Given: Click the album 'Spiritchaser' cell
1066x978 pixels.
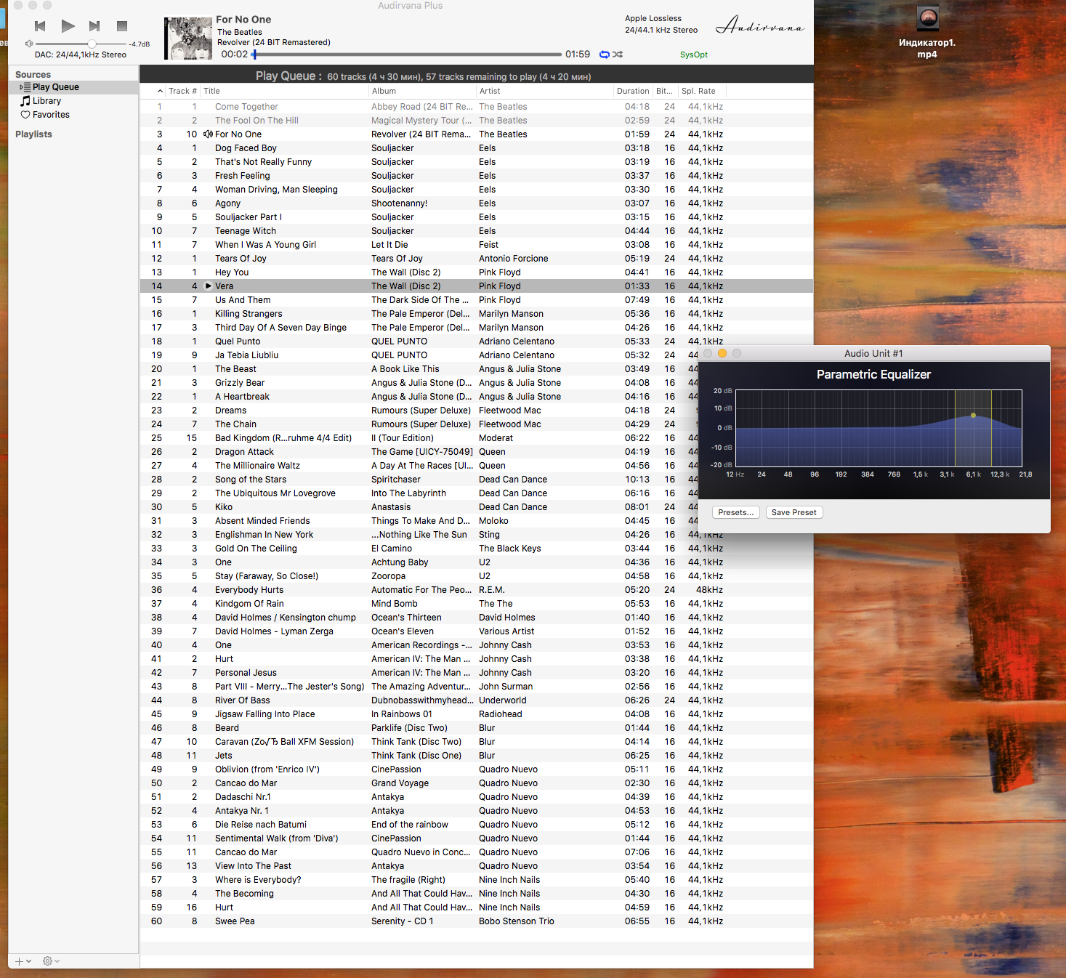Looking at the screenshot, I should pos(396,480).
